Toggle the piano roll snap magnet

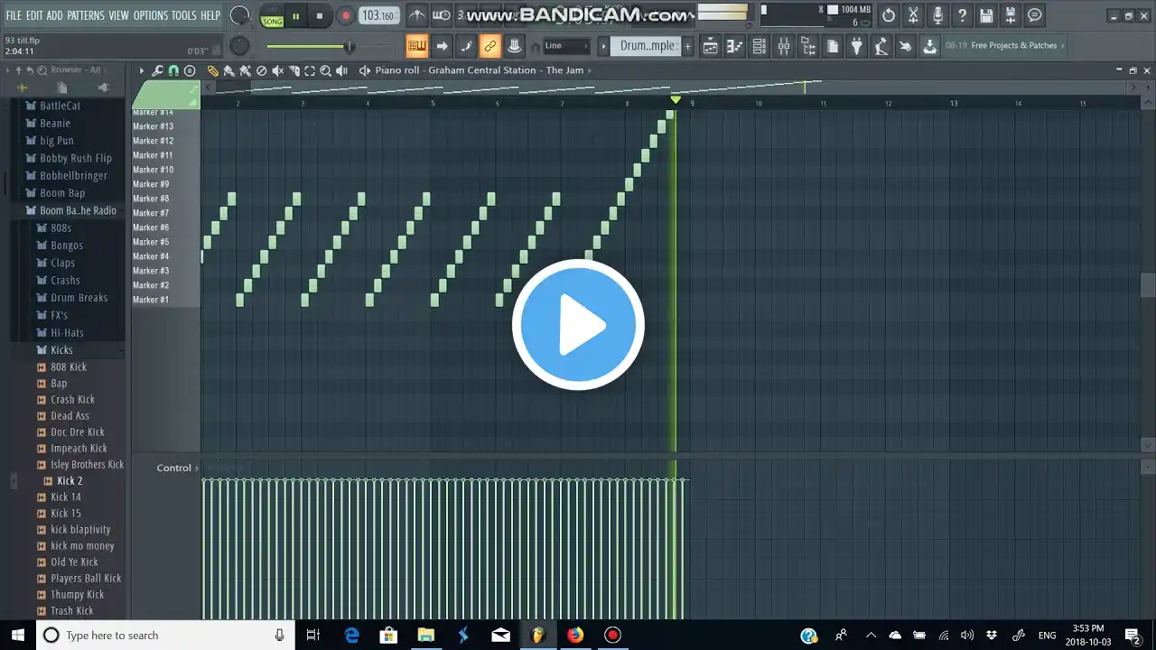click(x=173, y=70)
